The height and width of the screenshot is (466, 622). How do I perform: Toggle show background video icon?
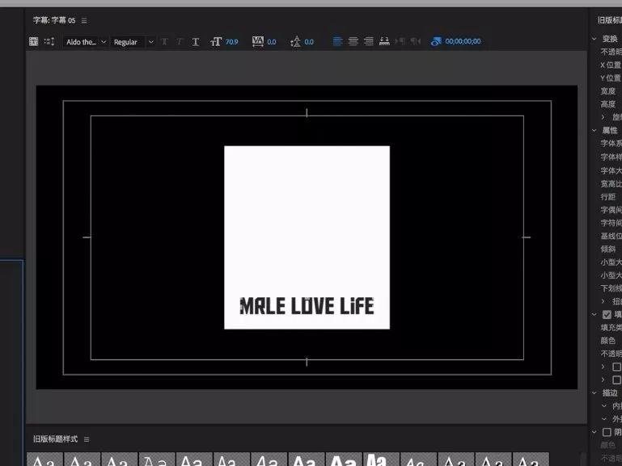pyautogui.click(x=436, y=41)
